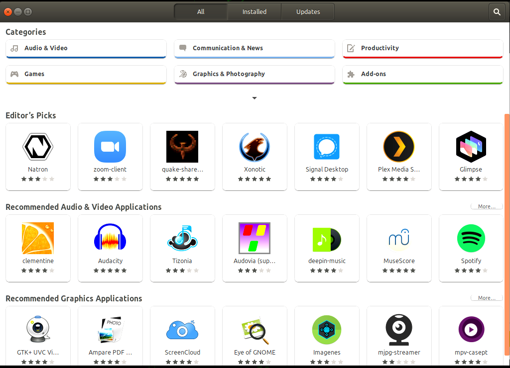The height and width of the screenshot is (368, 510).
Task: Open the Games category
Action: (86, 75)
